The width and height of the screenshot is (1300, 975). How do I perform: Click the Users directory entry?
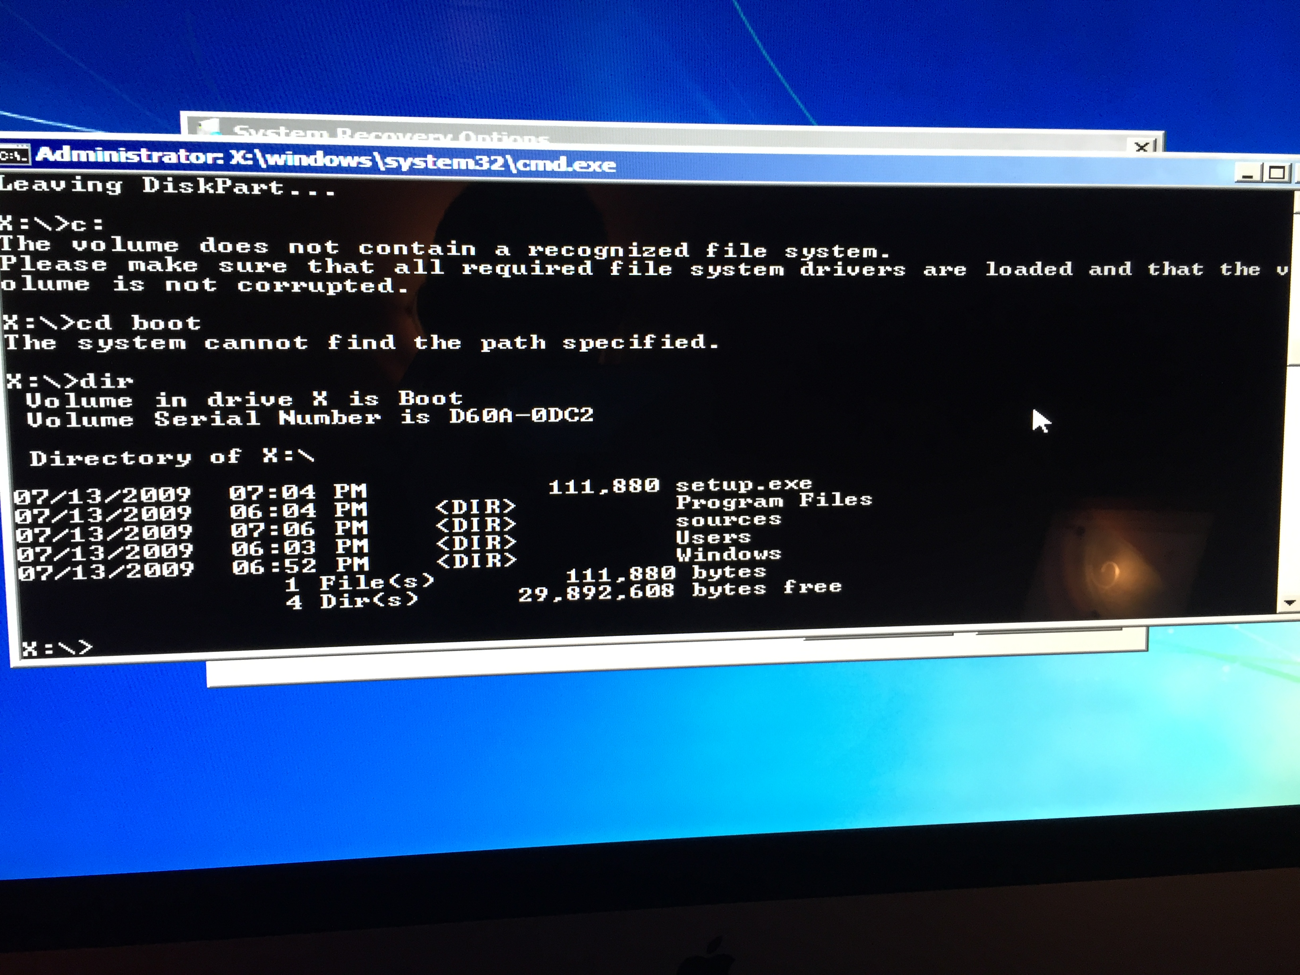coord(713,537)
